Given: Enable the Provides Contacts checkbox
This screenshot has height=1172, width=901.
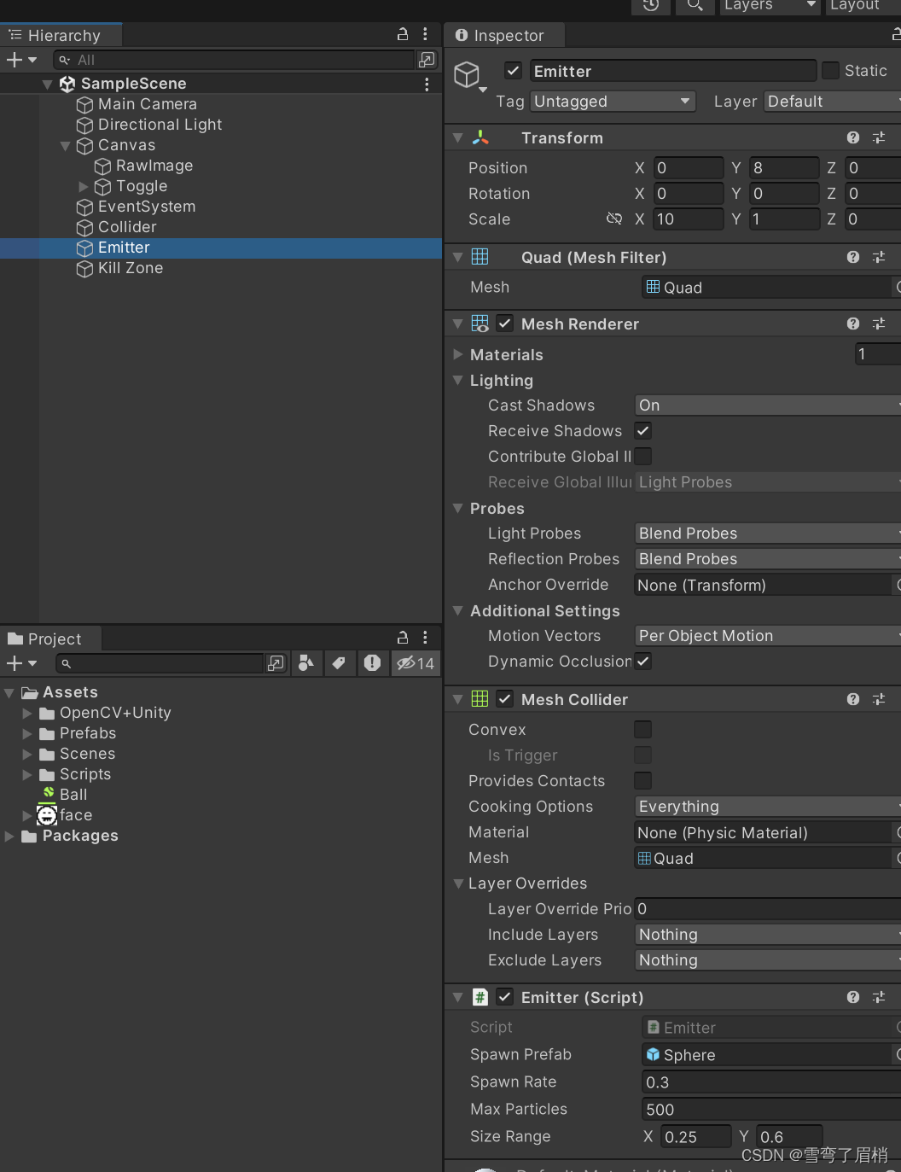Looking at the screenshot, I should (x=643, y=781).
